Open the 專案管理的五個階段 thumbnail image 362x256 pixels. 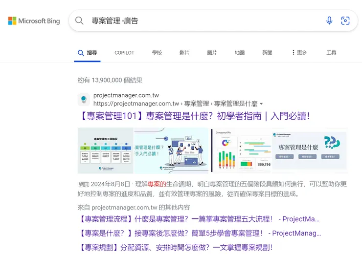pyautogui.click(x=106, y=150)
